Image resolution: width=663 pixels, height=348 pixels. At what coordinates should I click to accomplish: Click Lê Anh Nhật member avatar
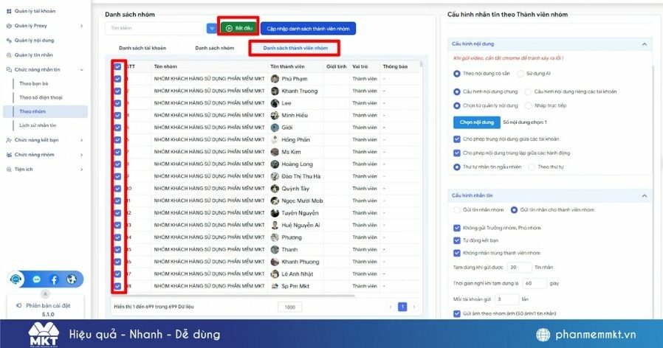click(275, 274)
